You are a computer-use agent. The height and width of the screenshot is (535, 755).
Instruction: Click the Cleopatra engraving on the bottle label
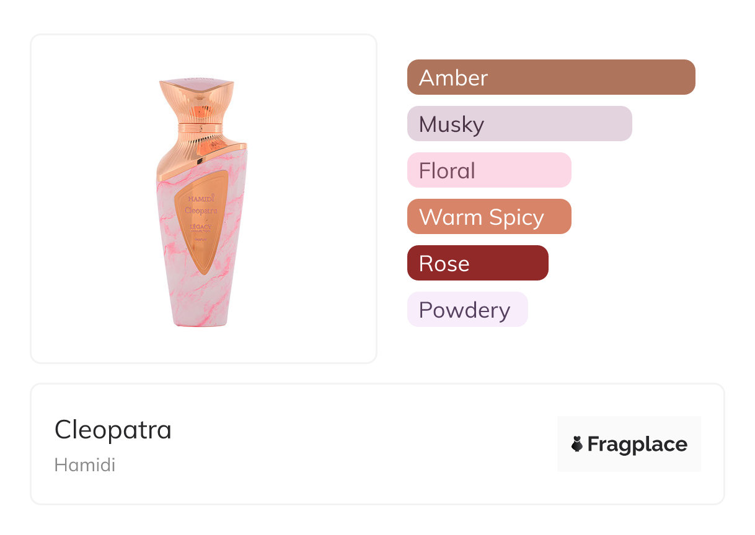pyautogui.click(x=201, y=209)
